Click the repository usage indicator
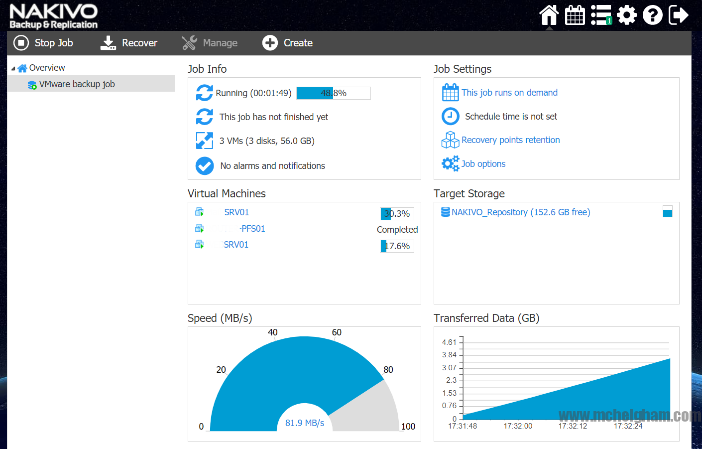The width and height of the screenshot is (702, 449). coord(668,211)
